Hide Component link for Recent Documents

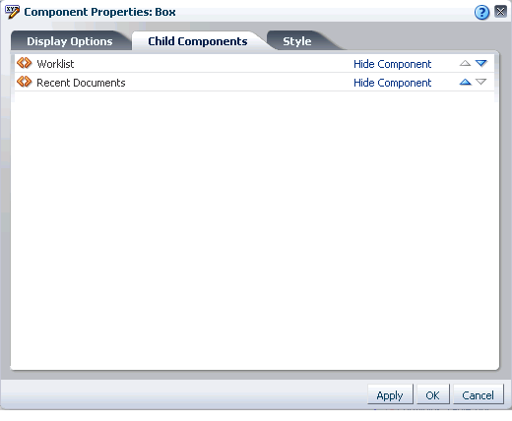392,83
